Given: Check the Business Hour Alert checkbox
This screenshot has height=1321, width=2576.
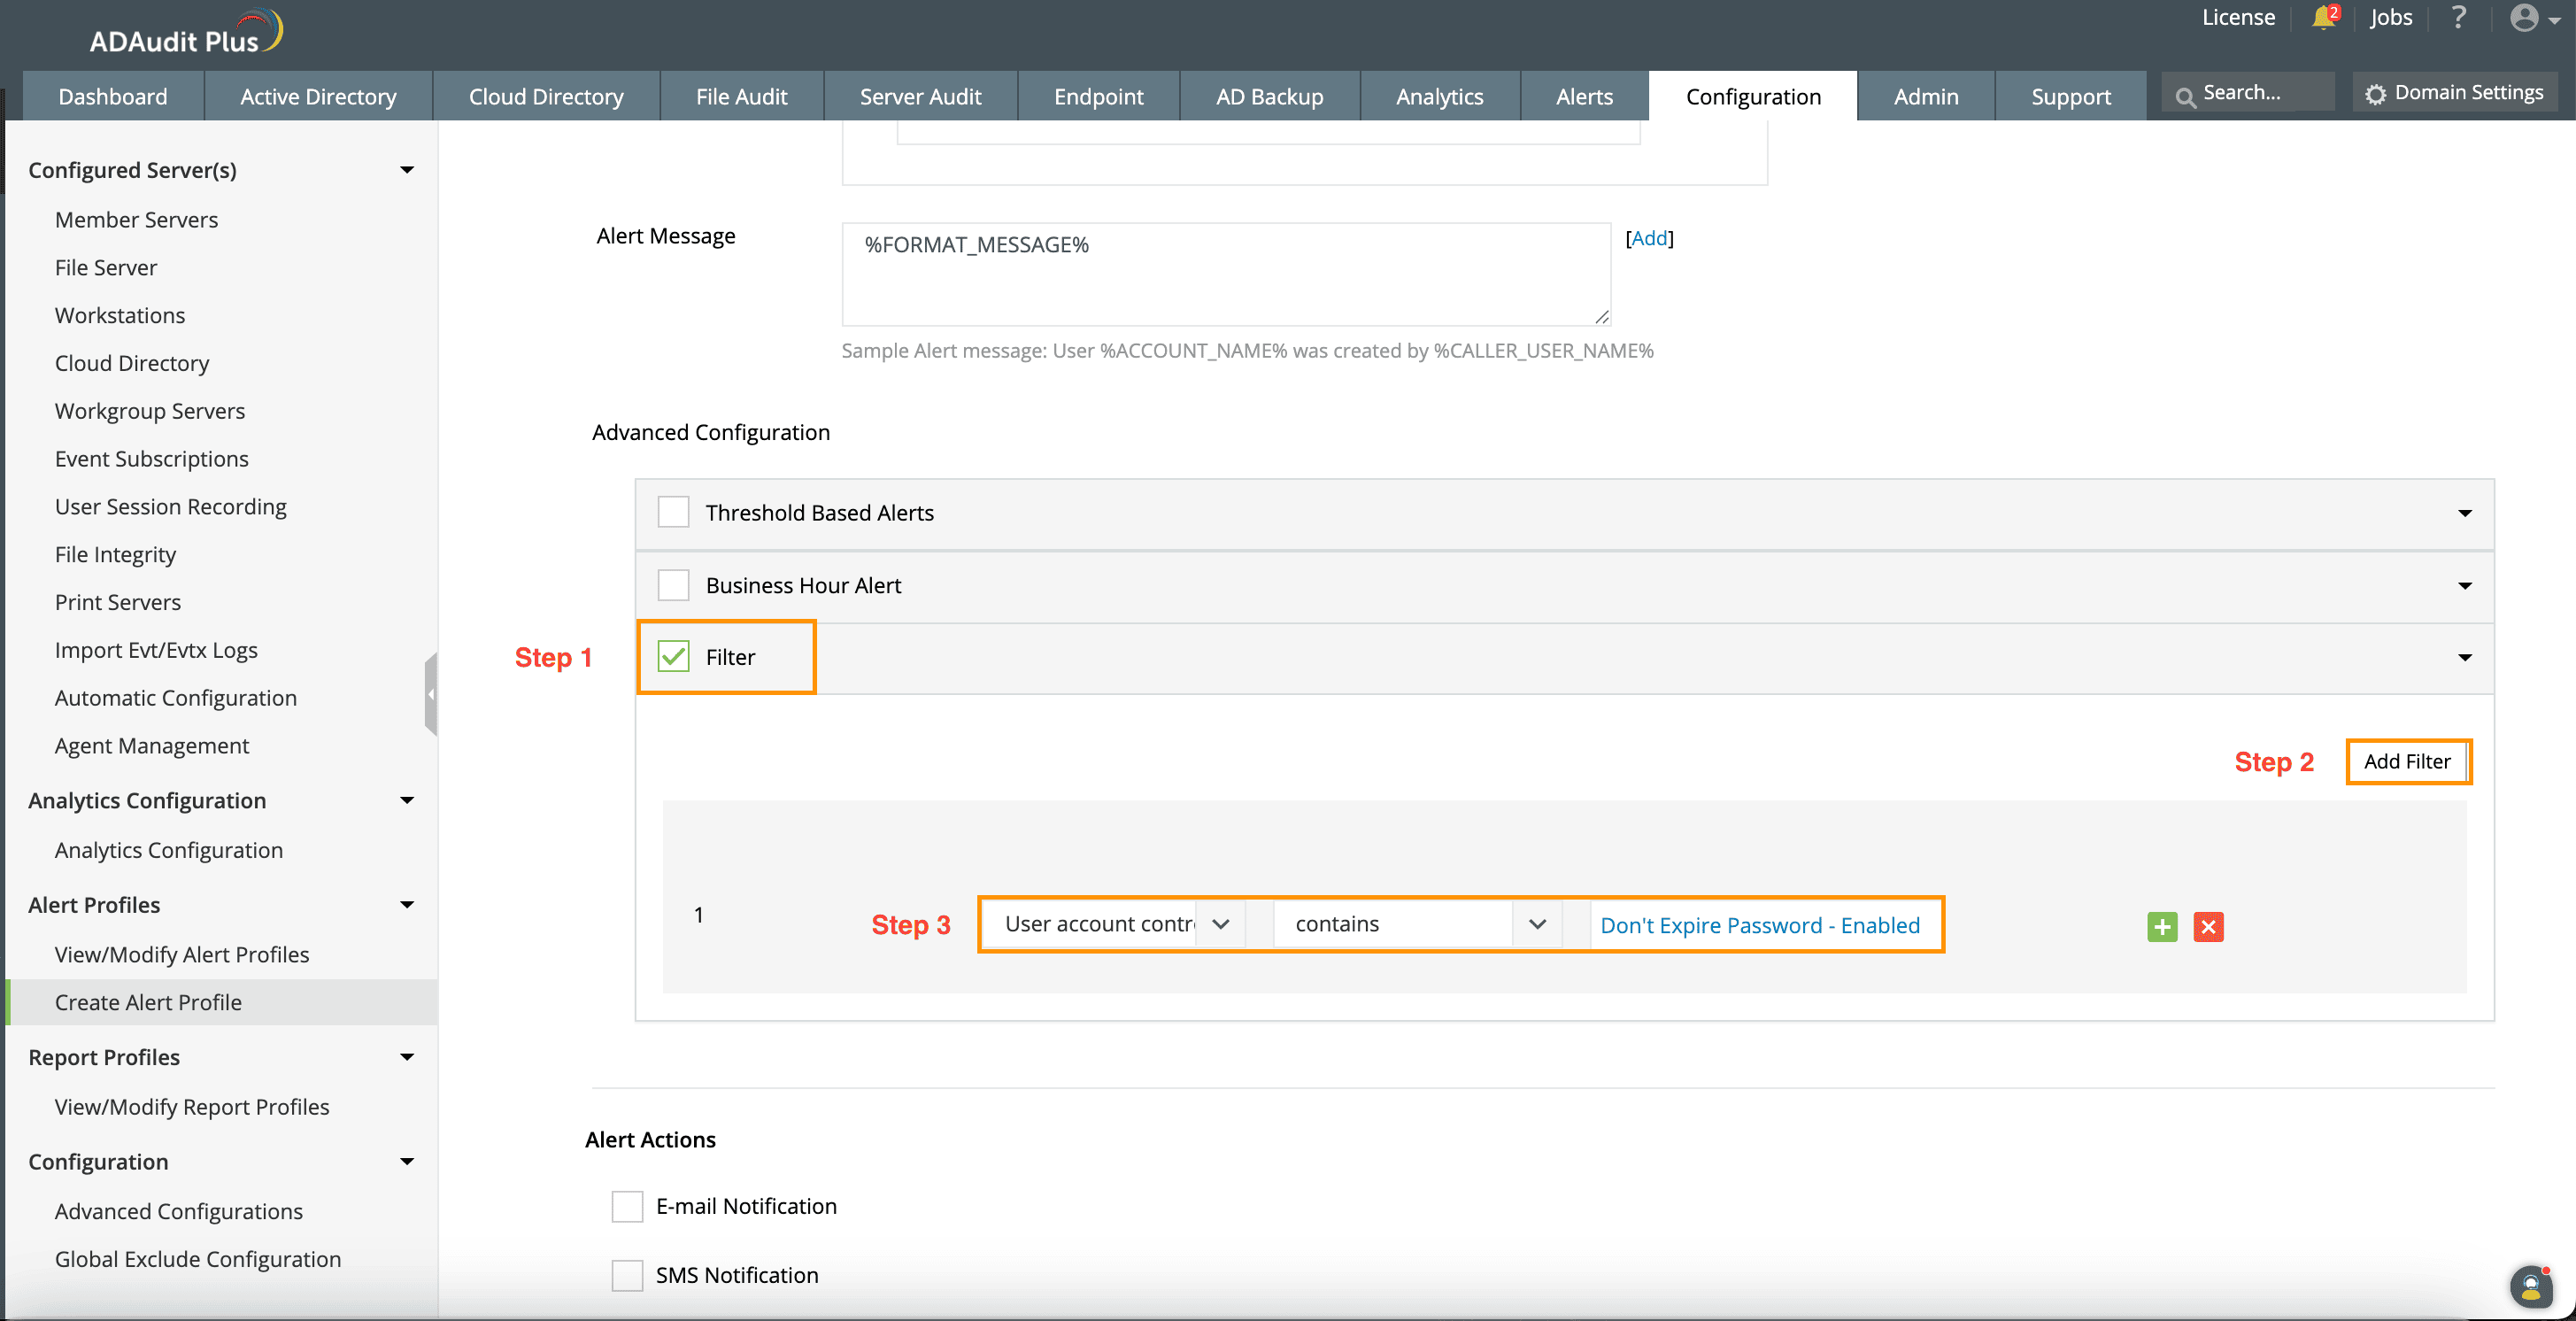Looking at the screenshot, I should 673,585.
